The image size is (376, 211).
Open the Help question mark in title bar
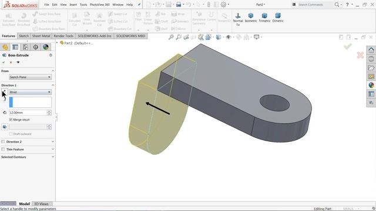347,5
